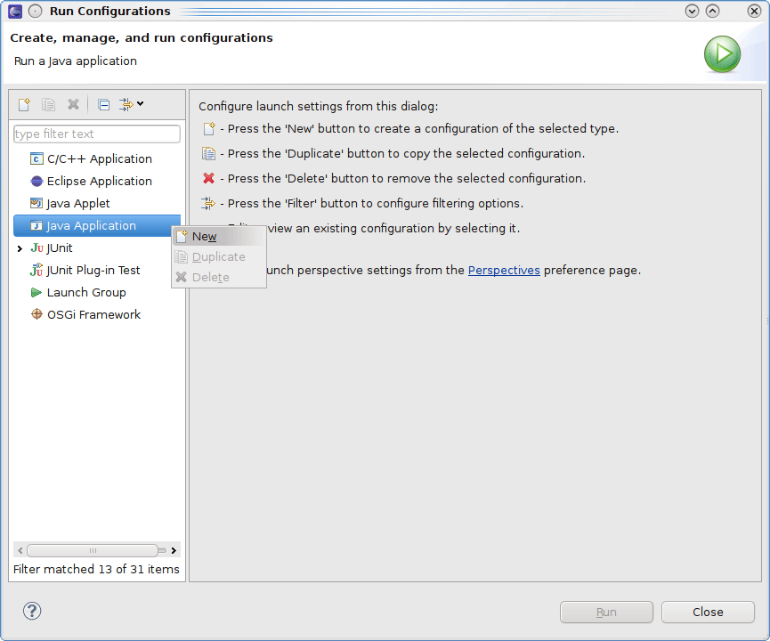Click the Delete configuration toolbar icon

(73, 105)
